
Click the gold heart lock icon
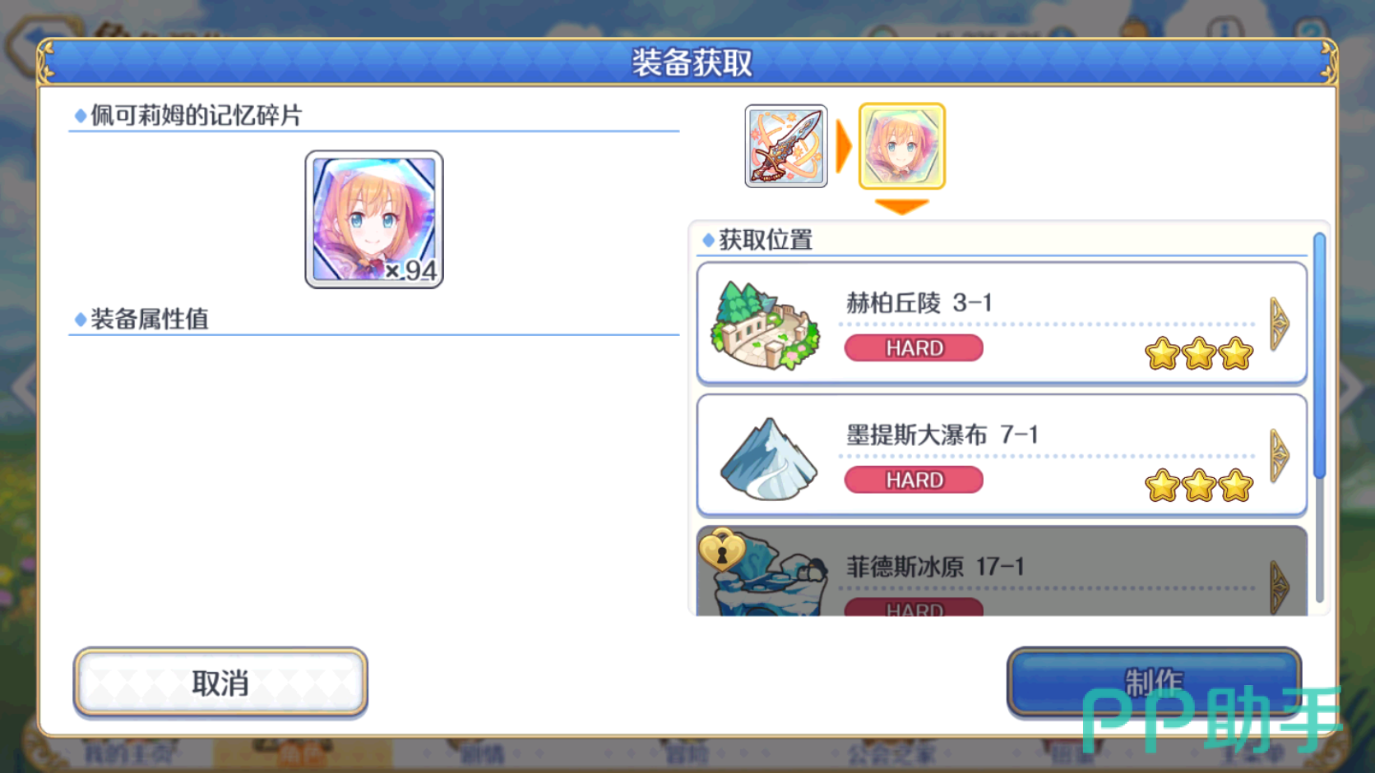(x=722, y=550)
